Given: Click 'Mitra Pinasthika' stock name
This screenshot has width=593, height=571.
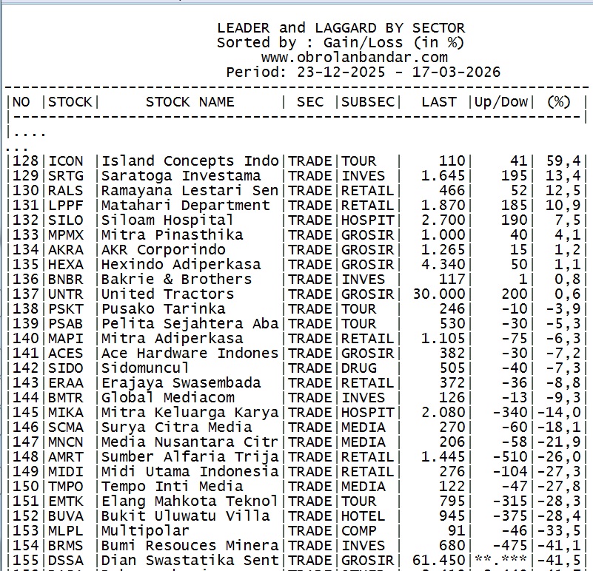Looking at the screenshot, I should click(x=172, y=235).
